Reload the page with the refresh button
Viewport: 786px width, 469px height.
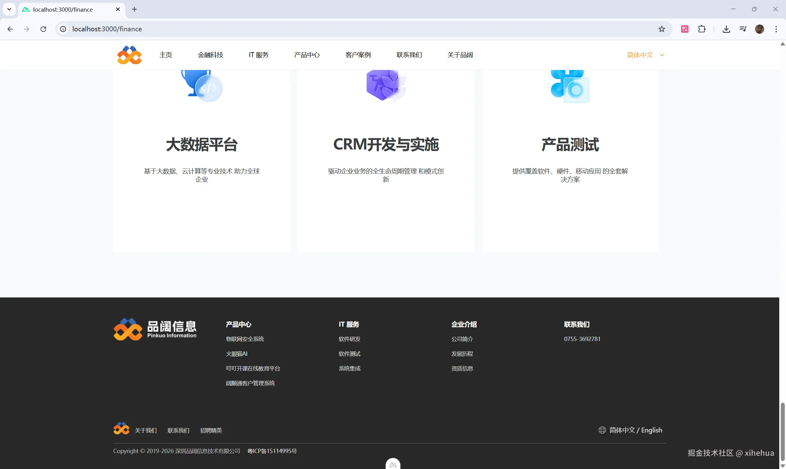pyautogui.click(x=43, y=29)
